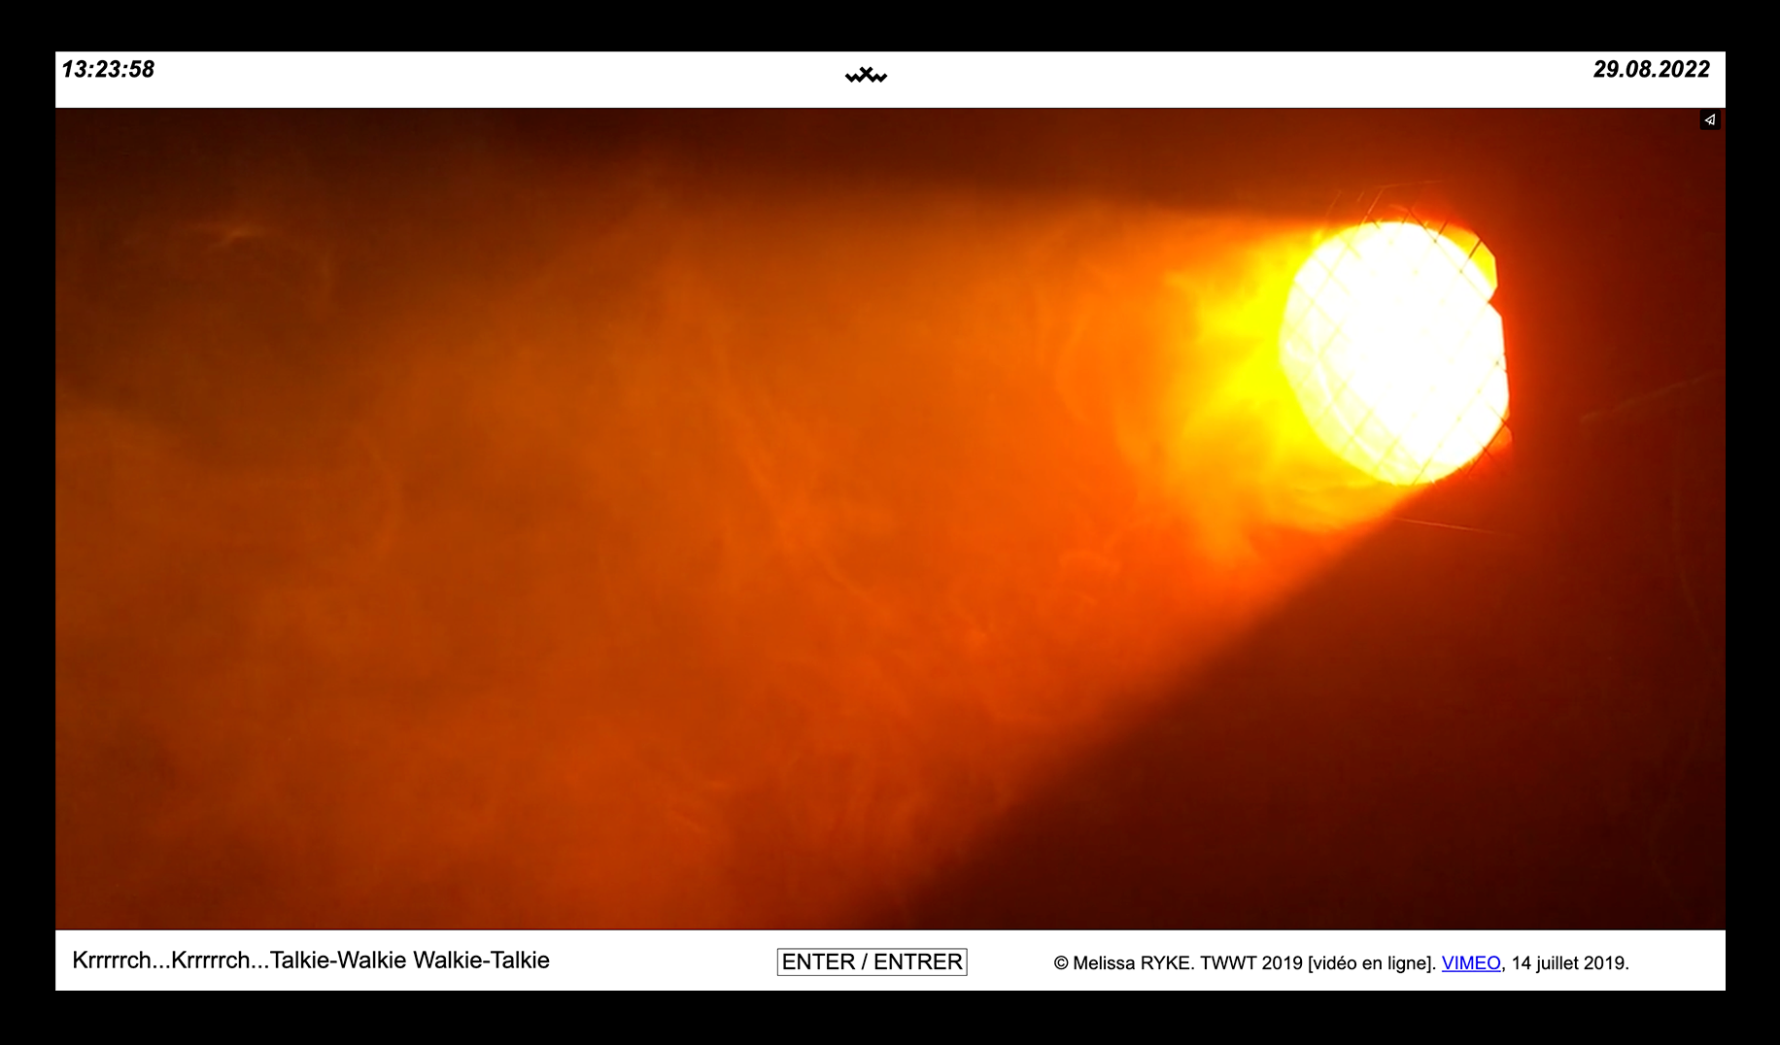1780x1045 pixels.
Task: Click the Melissa RYKE credit text
Action: (1341, 962)
